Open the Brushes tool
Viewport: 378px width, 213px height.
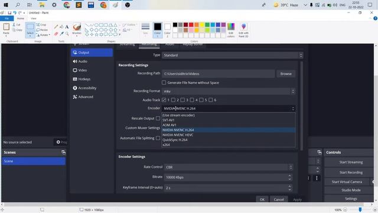point(77,29)
